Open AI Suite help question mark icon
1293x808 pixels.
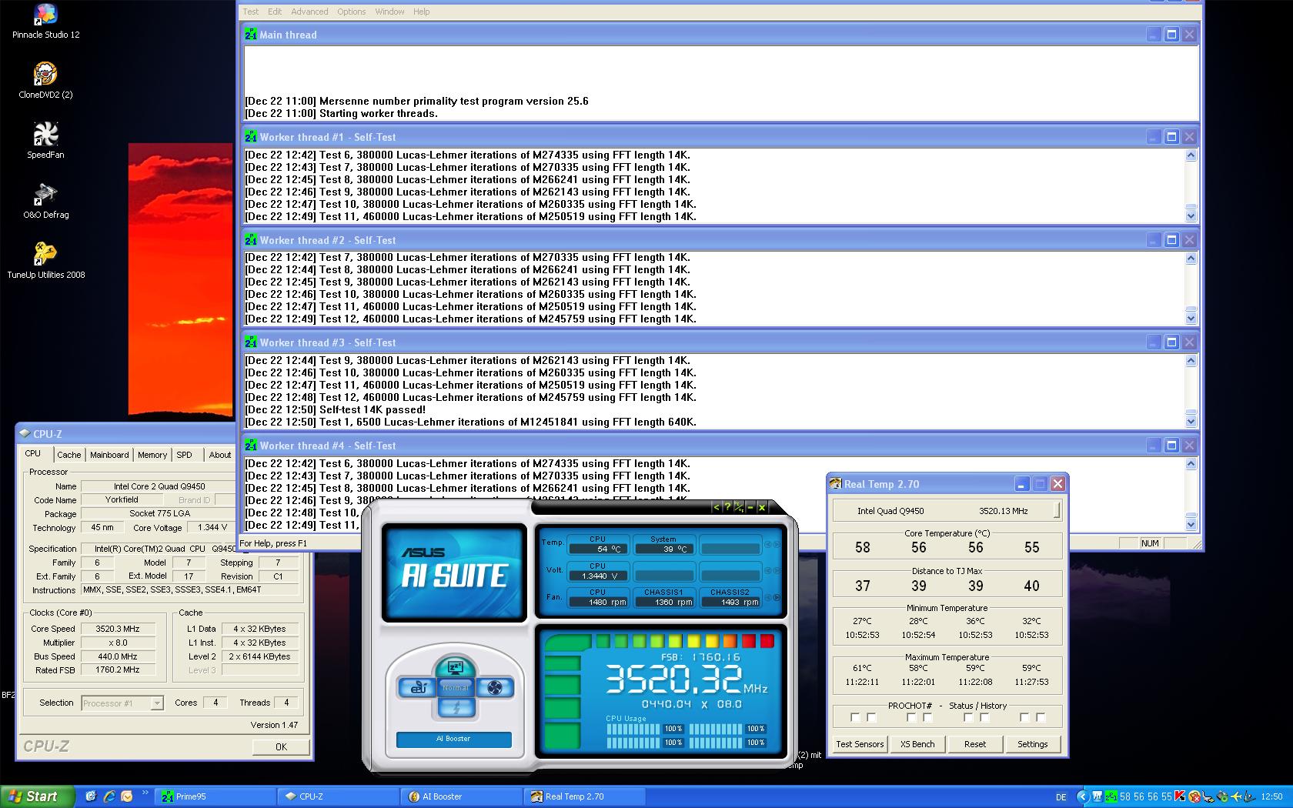pos(727,507)
